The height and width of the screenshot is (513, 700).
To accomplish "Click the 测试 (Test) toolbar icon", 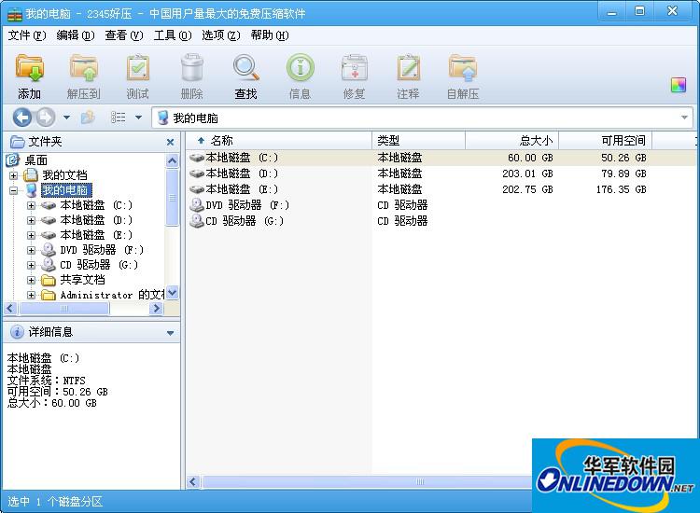I will pyautogui.click(x=137, y=69).
